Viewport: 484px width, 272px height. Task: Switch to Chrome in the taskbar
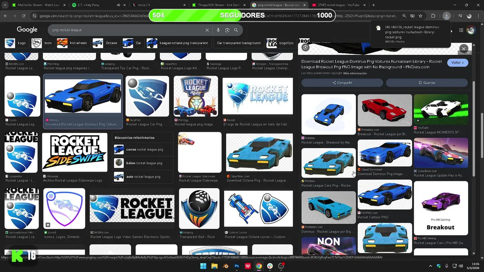[x=259, y=266]
